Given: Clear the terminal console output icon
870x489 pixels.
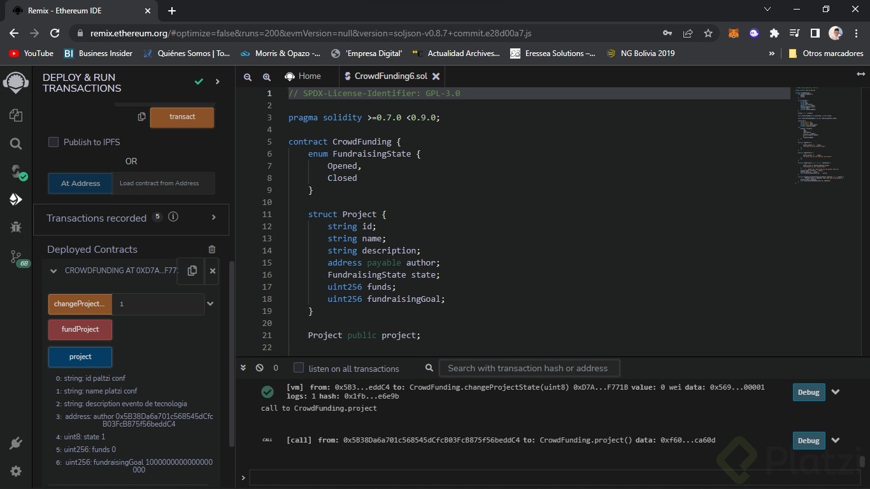Looking at the screenshot, I should click(x=259, y=368).
